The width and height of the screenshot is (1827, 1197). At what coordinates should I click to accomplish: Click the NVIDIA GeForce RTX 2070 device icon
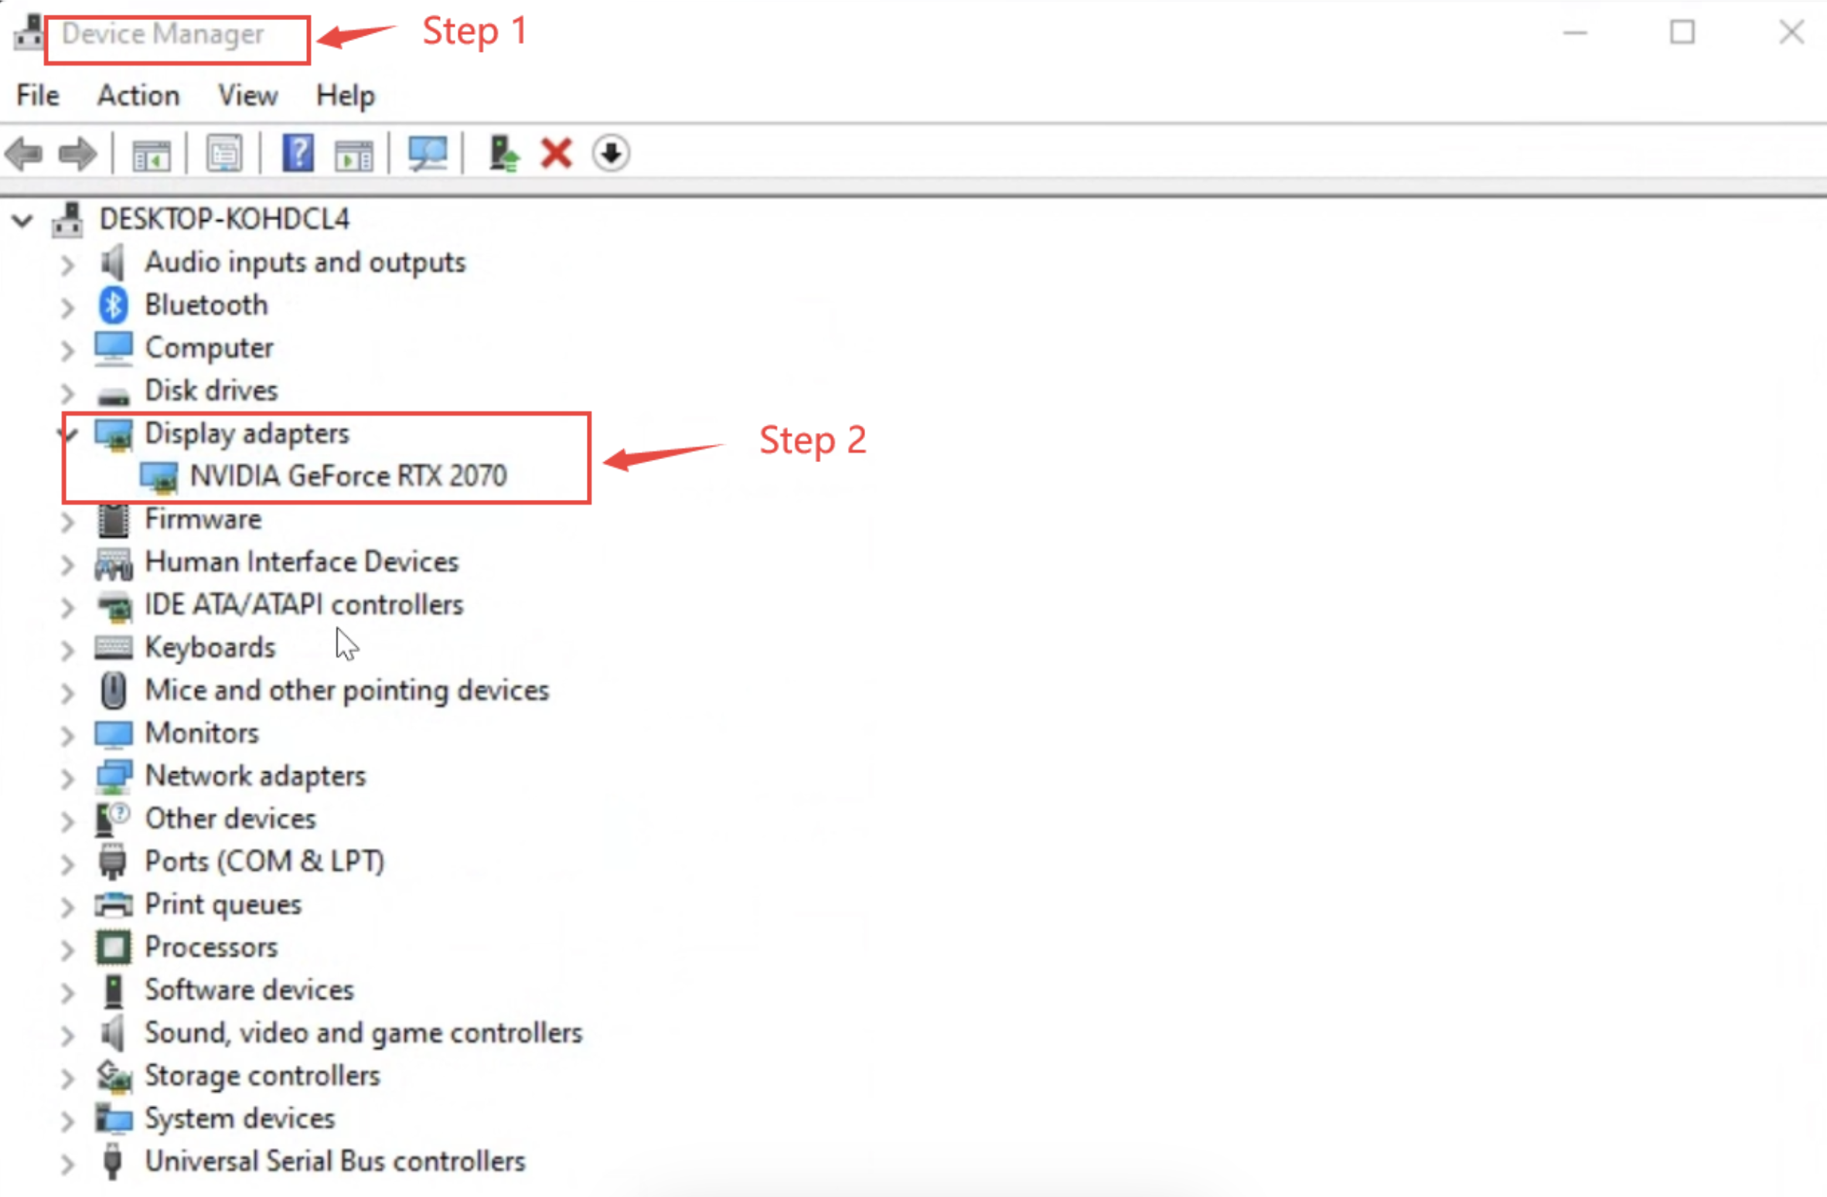click(159, 477)
